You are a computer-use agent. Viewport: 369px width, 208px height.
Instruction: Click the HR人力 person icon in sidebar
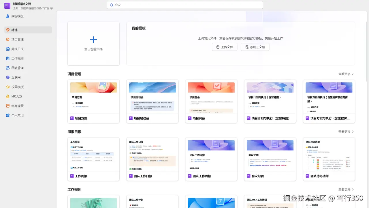point(8,96)
